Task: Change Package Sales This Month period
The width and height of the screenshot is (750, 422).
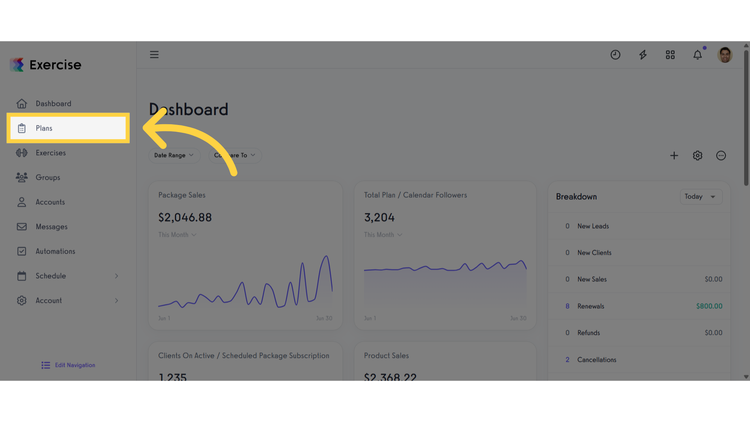Action: 177,235
